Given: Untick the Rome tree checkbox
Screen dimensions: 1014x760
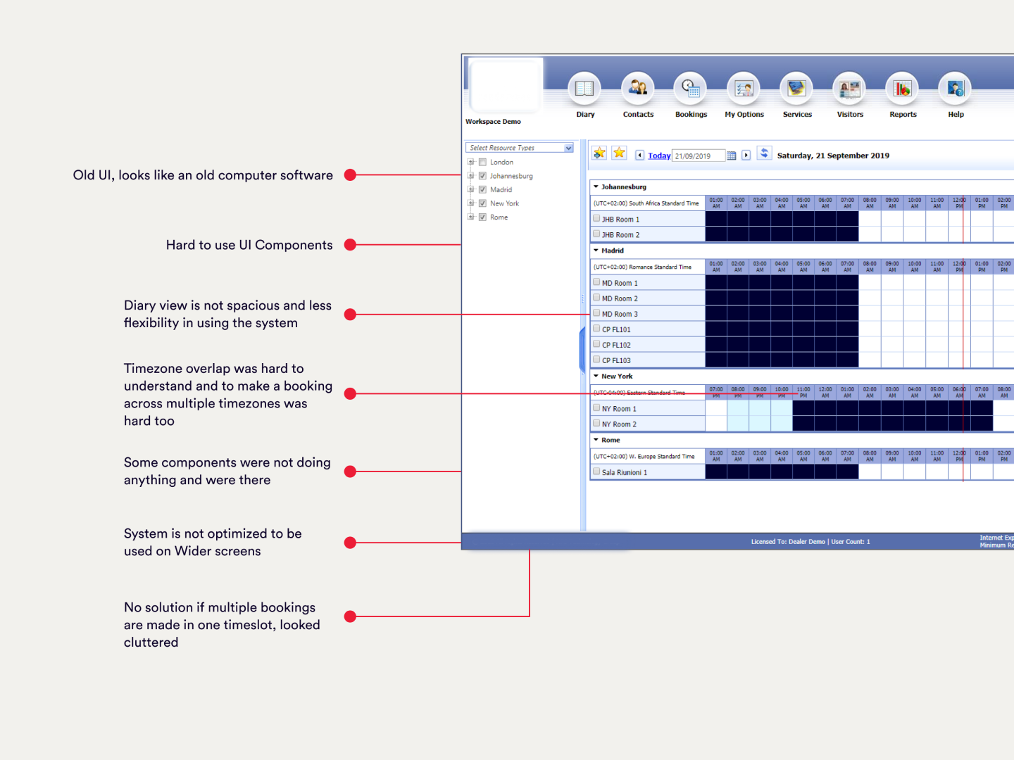Looking at the screenshot, I should click(x=482, y=217).
